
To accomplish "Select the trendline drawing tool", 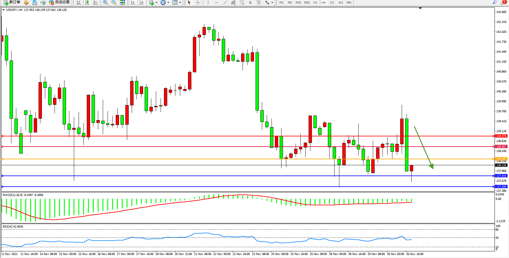I will click(225, 2).
